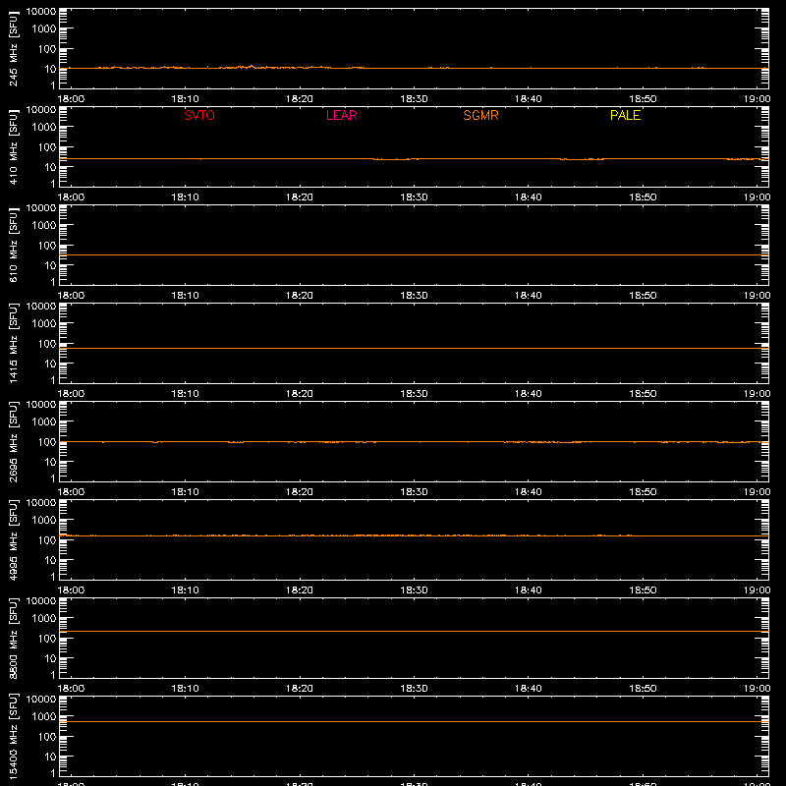Click 18:20 tick label under 245 MHz plot
Viewport: 786px width, 786px height.
300,99
